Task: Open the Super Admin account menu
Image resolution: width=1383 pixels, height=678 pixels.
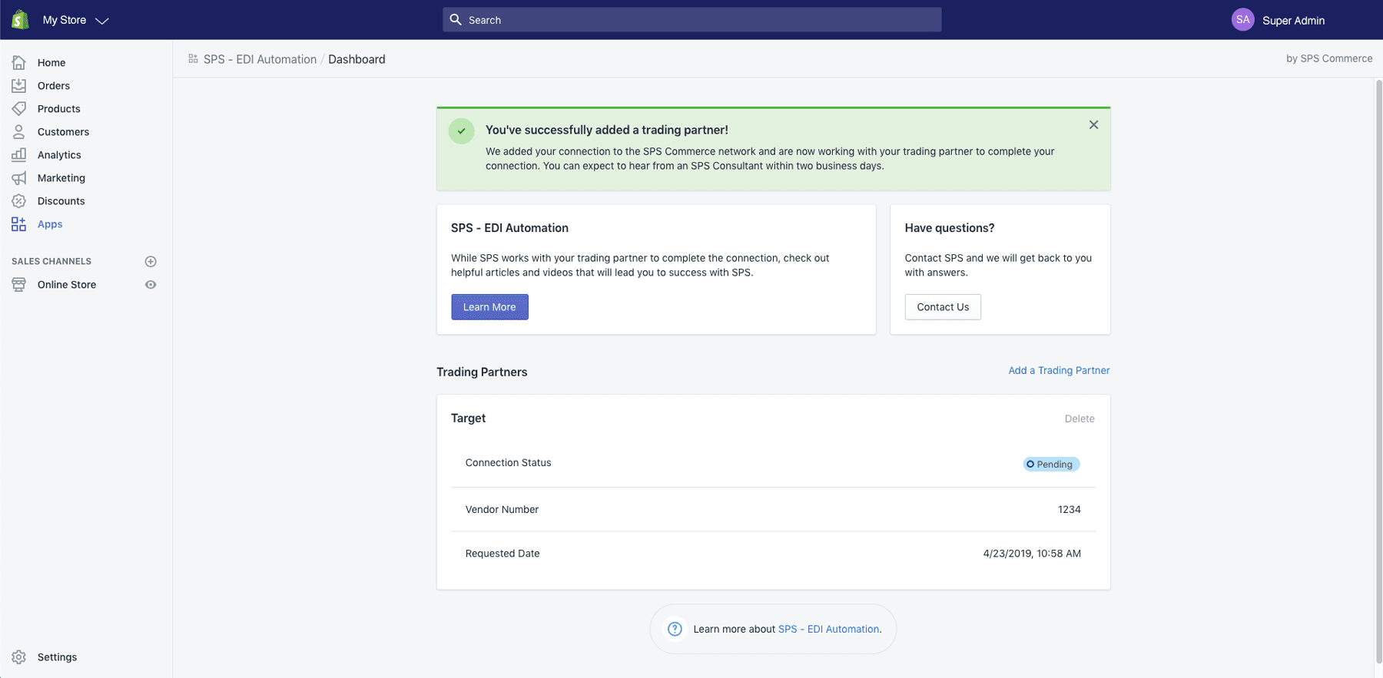Action: coord(1293,21)
